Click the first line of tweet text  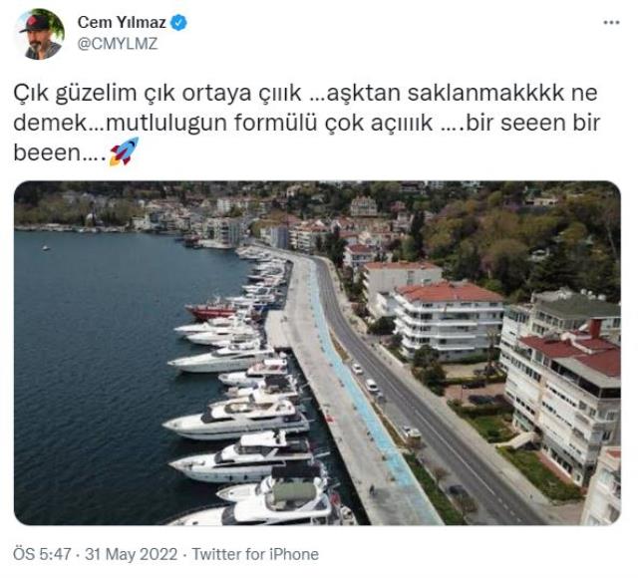(x=305, y=93)
